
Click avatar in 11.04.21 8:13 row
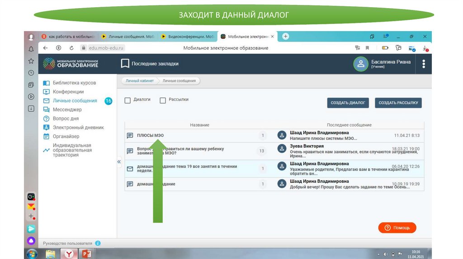click(x=282, y=135)
